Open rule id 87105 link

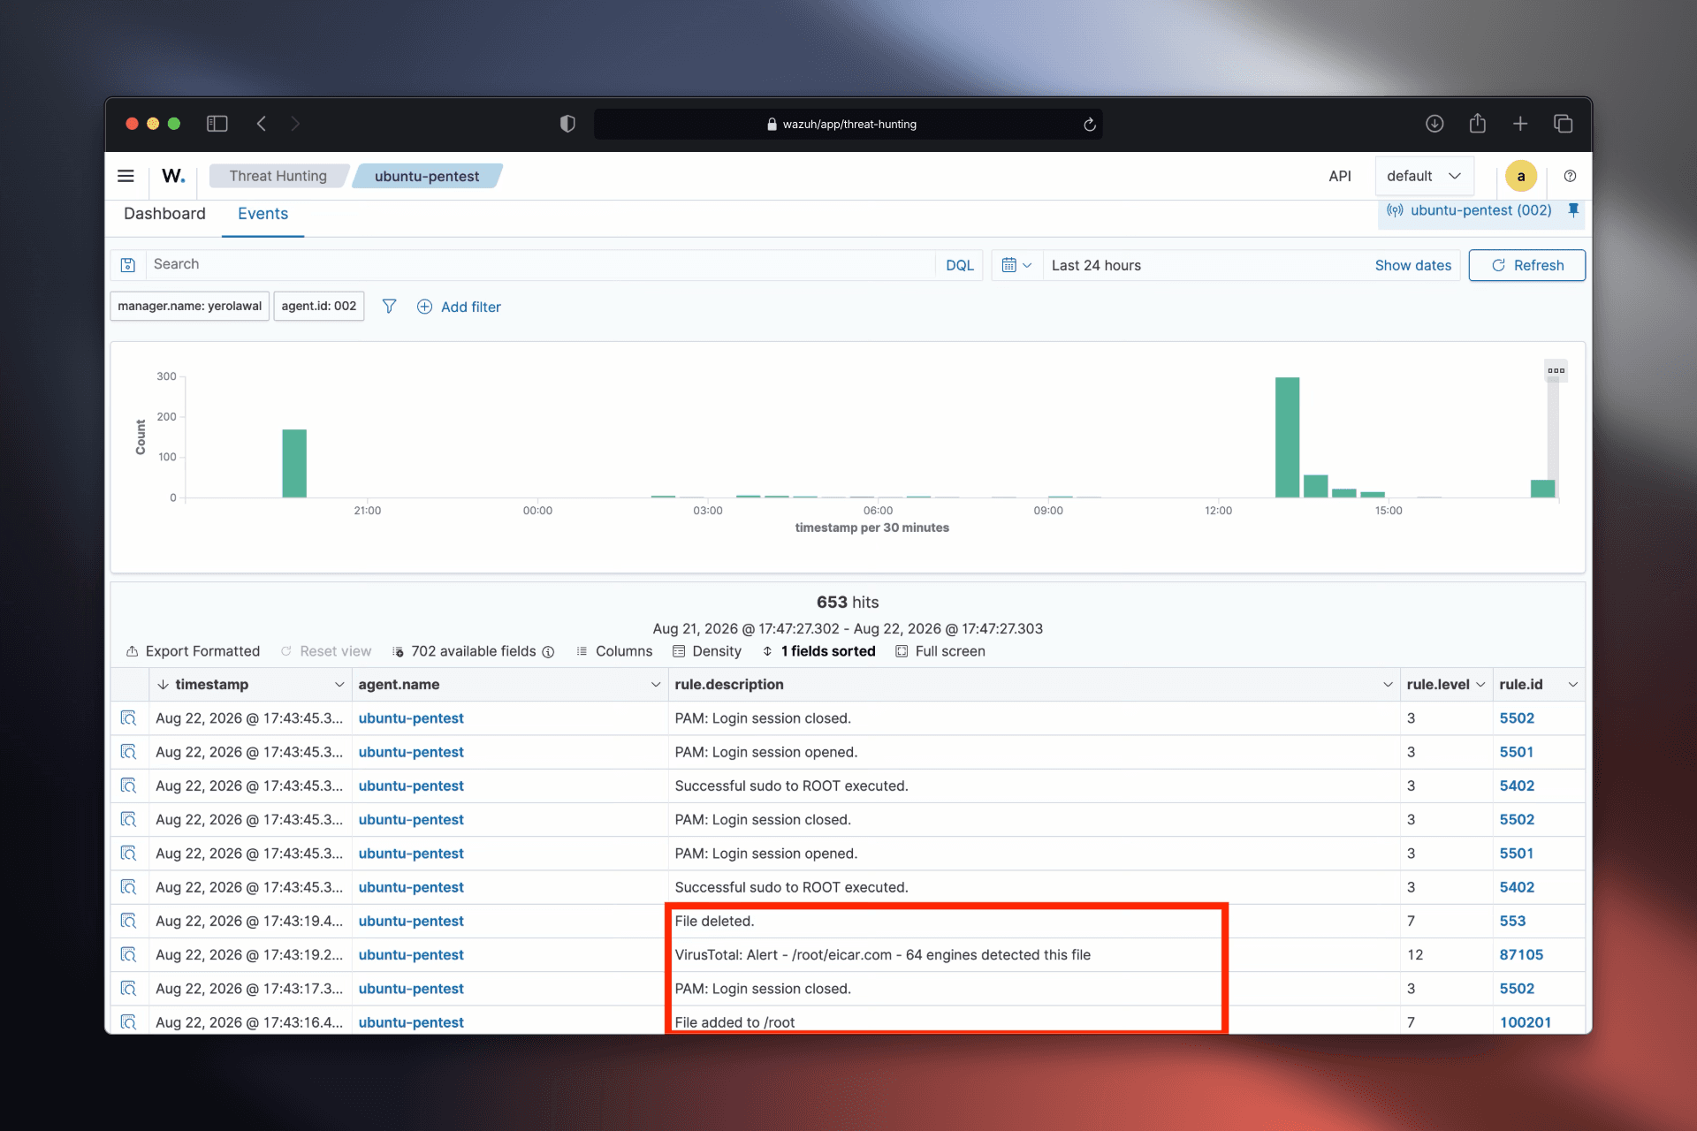coord(1521,954)
